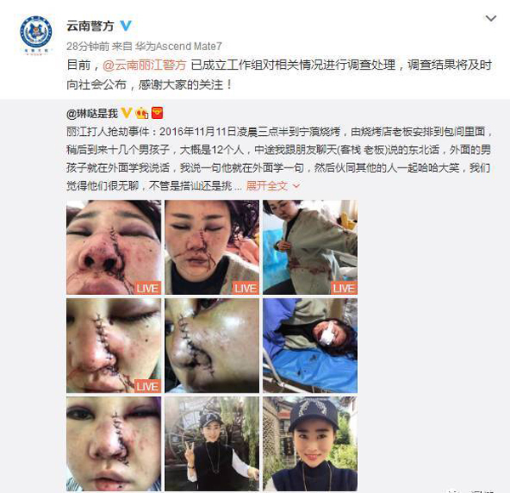Click the LIVE badge on the middle-left photo
This screenshot has width=510, height=493.
(147, 387)
